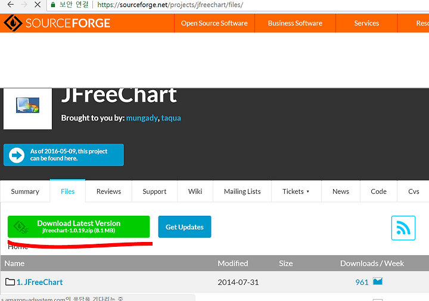
Task: Click the browser forward arrow
Action: click(x=24, y=5)
